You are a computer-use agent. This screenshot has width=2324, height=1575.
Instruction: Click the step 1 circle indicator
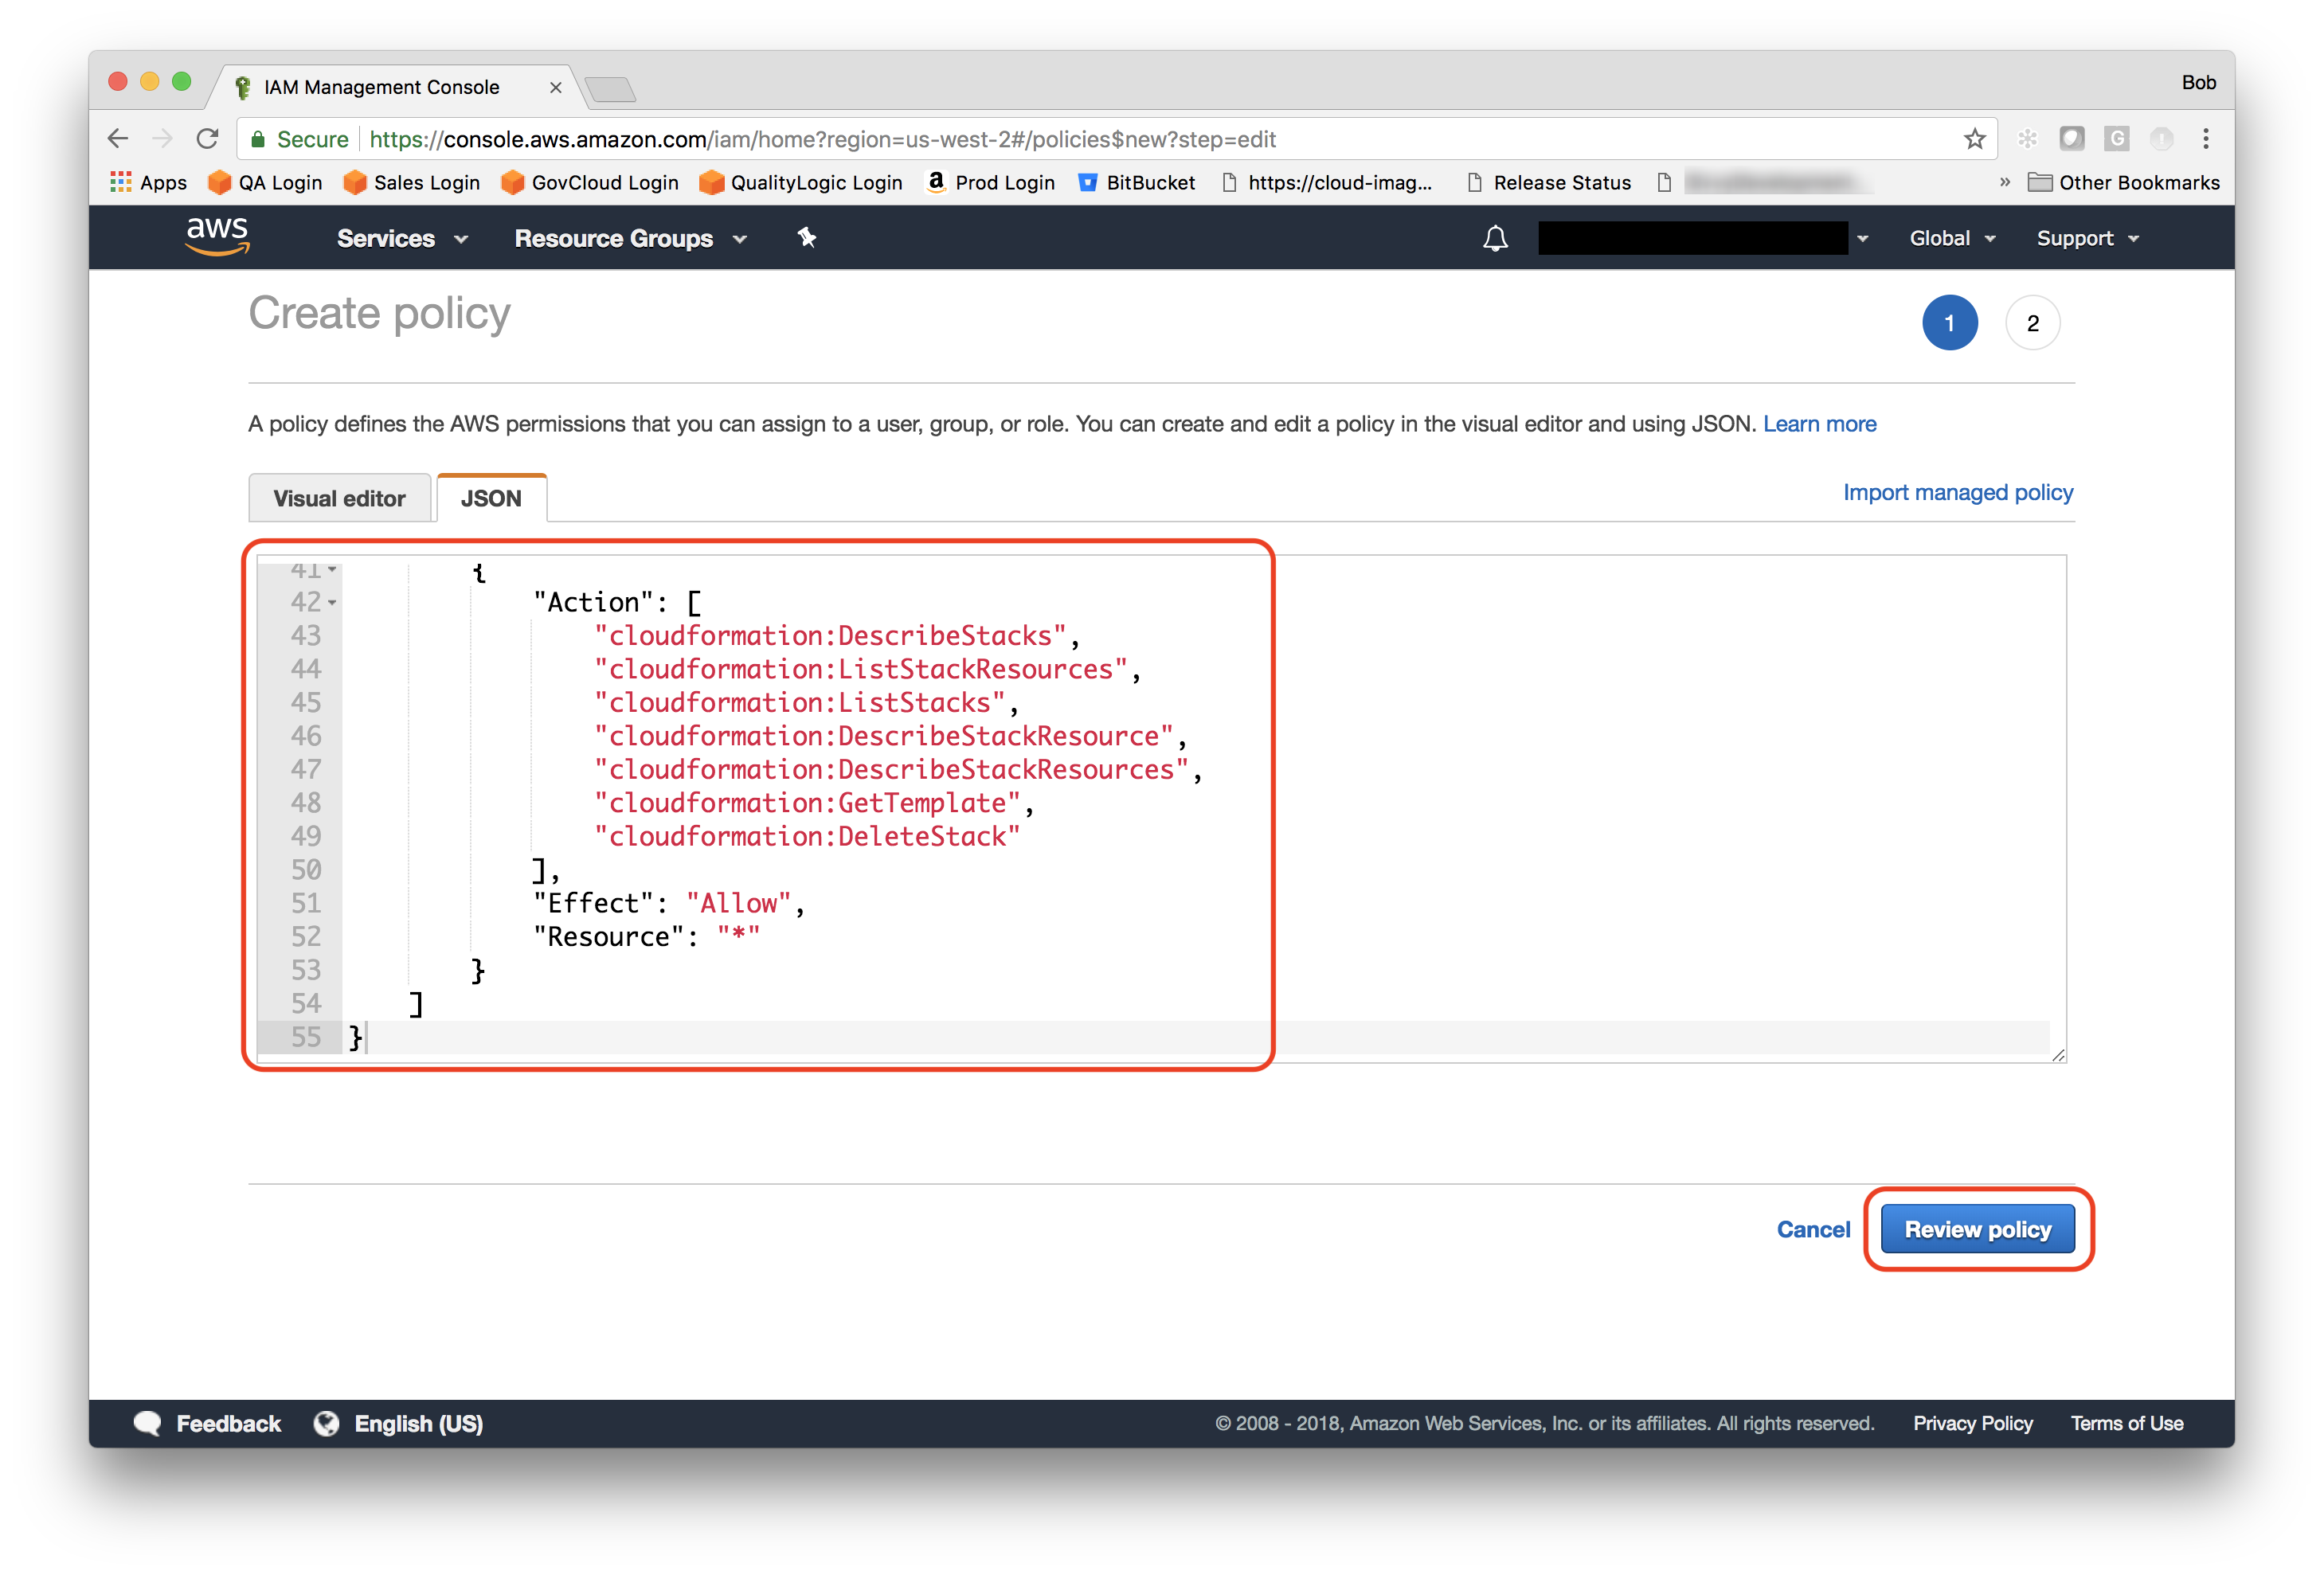point(1949,323)
